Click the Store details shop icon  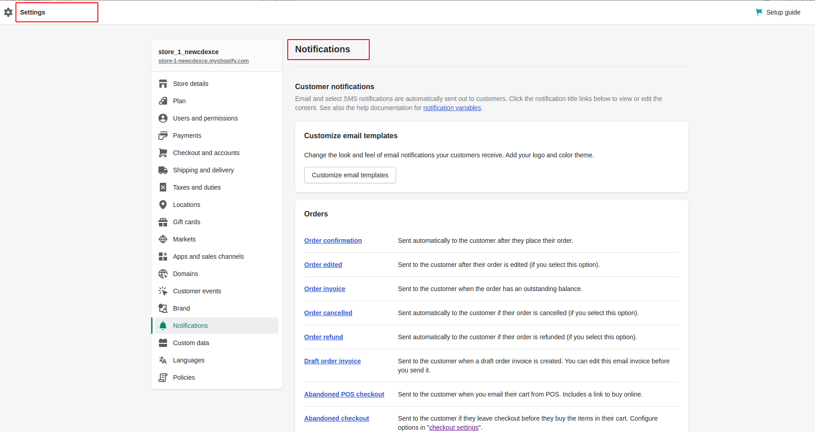click(x=163, y=84)
